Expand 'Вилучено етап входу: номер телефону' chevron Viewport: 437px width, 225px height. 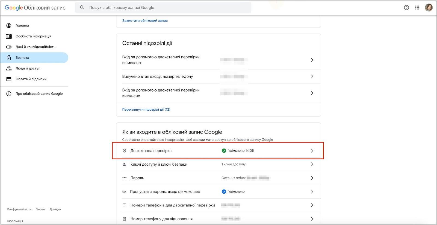312,77
